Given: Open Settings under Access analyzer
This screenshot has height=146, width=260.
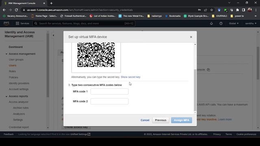Looking at the screenshot, I should click(18, 120).
